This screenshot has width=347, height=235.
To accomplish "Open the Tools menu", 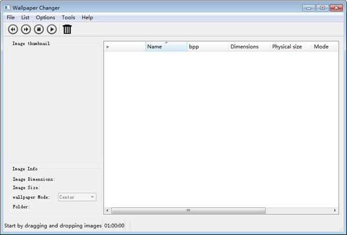I will click(x=68, y=17).
